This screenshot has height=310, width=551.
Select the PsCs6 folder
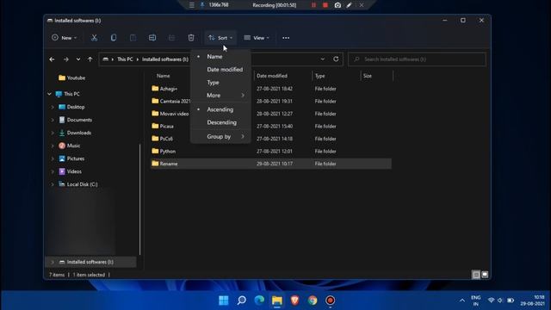coord(166,139)
